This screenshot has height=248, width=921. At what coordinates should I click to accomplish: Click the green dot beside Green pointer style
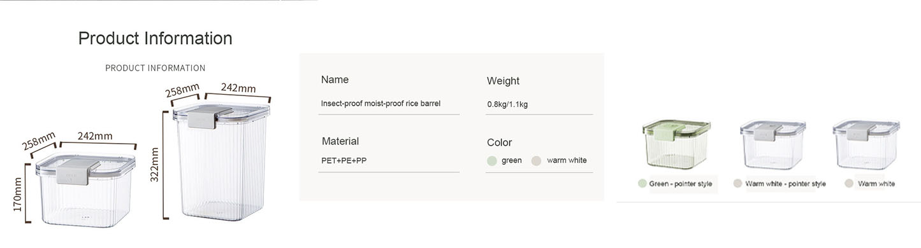coord(642,184)
